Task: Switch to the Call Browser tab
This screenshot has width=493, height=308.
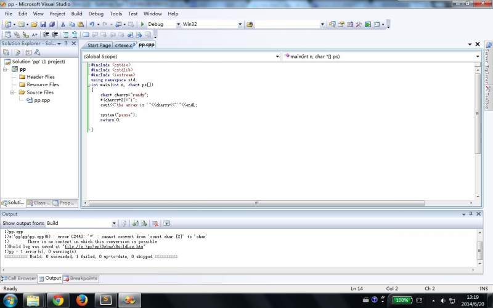Action: tap(19, 278)
